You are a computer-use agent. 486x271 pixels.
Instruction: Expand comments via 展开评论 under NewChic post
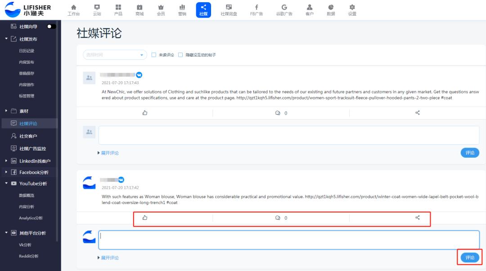tap(108, 153)
